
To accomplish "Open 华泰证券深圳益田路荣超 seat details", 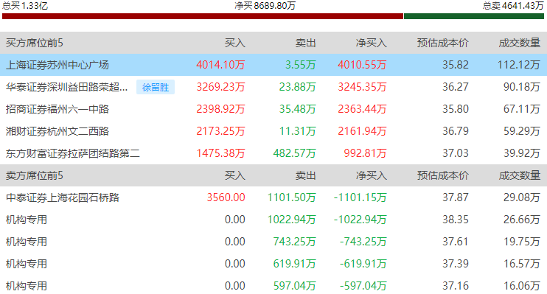I will coord(66,87).
